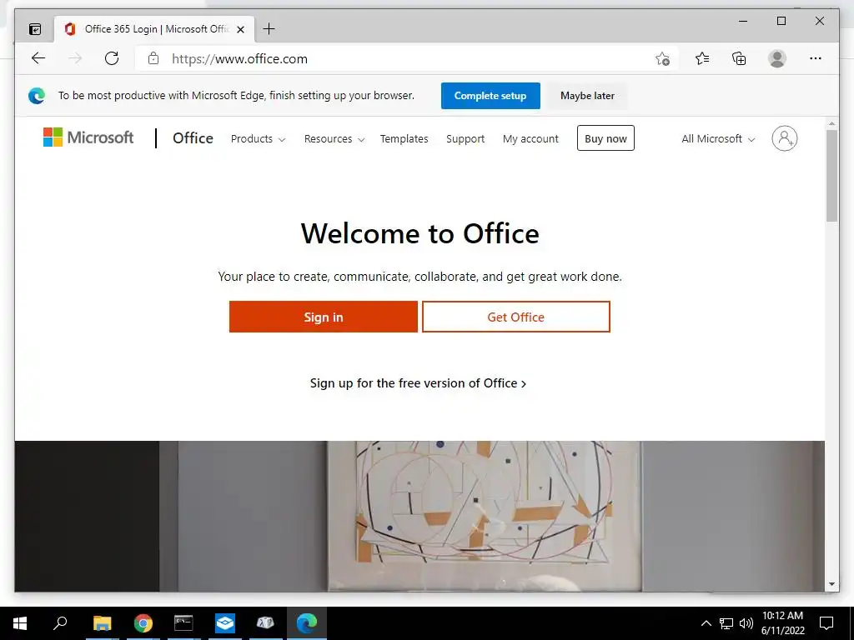Click the Welcome to Office heading
The image size is (854, 640).
pos(420,233)
